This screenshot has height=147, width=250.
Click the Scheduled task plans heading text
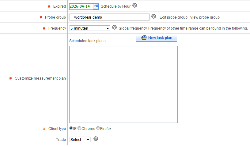click(x=87, y=41)
